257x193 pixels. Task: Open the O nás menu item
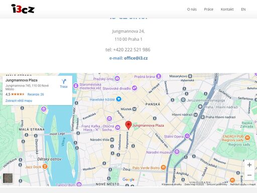pos(192,10)
